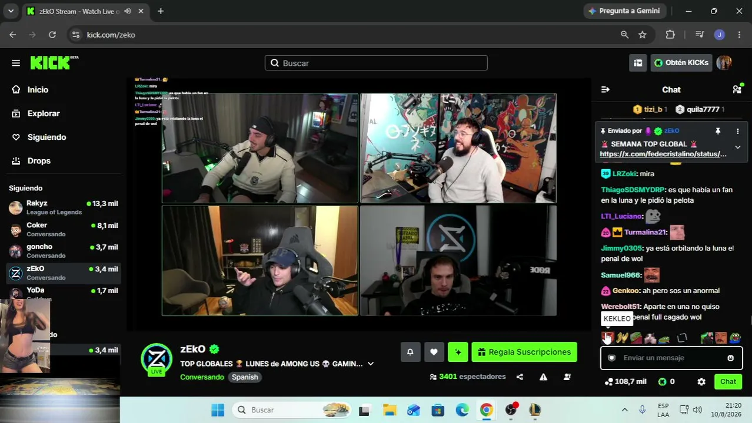Open the x.com/fedecristalino pinned link
The image size is (752, 423).
coord(663,154)
